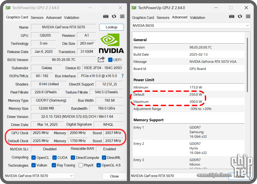Click the Default power limit value 250.0 W
Viewport: 257px width, 184px height.
[196, 94]
